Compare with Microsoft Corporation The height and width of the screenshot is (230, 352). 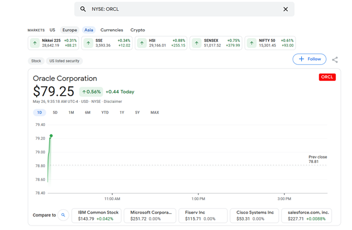(150, 216)
